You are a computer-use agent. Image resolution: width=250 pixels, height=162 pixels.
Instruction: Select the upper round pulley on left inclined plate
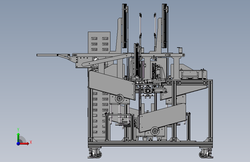click(x=119, y=98)
